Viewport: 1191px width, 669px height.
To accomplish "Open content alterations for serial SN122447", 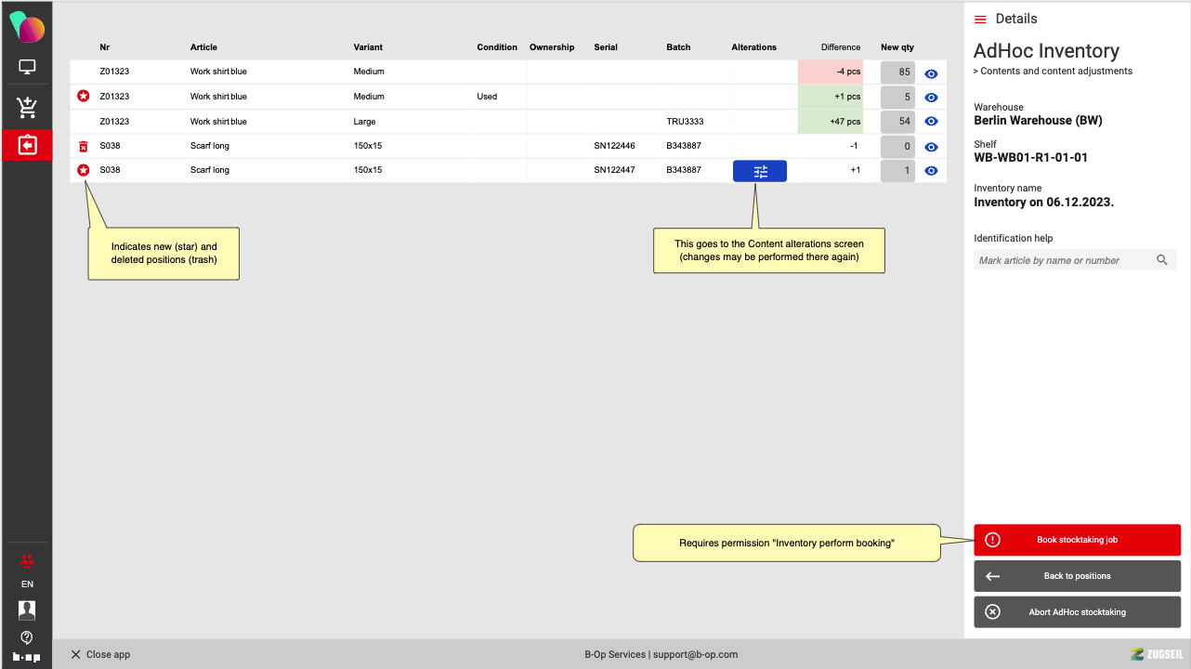I will click(x=759, y=171).
